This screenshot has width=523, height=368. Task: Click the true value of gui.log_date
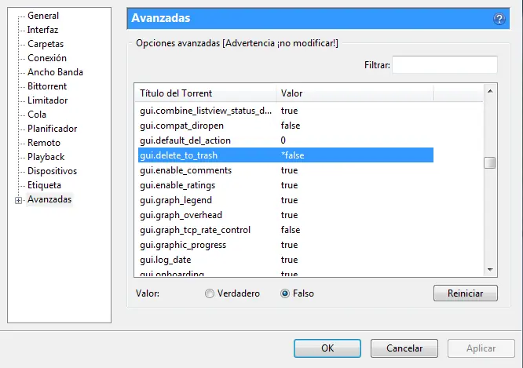pyautogui.click(x=289, y=260)
